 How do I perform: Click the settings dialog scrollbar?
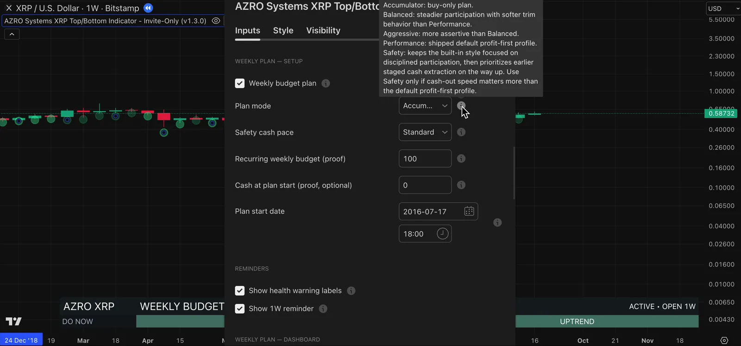(514, 173)
